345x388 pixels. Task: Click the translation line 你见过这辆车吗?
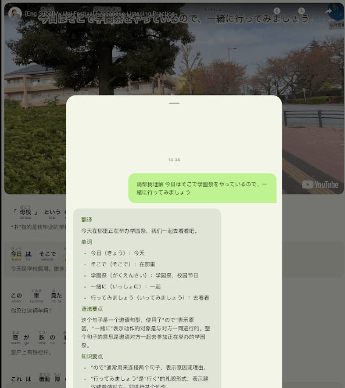[31, 311]
